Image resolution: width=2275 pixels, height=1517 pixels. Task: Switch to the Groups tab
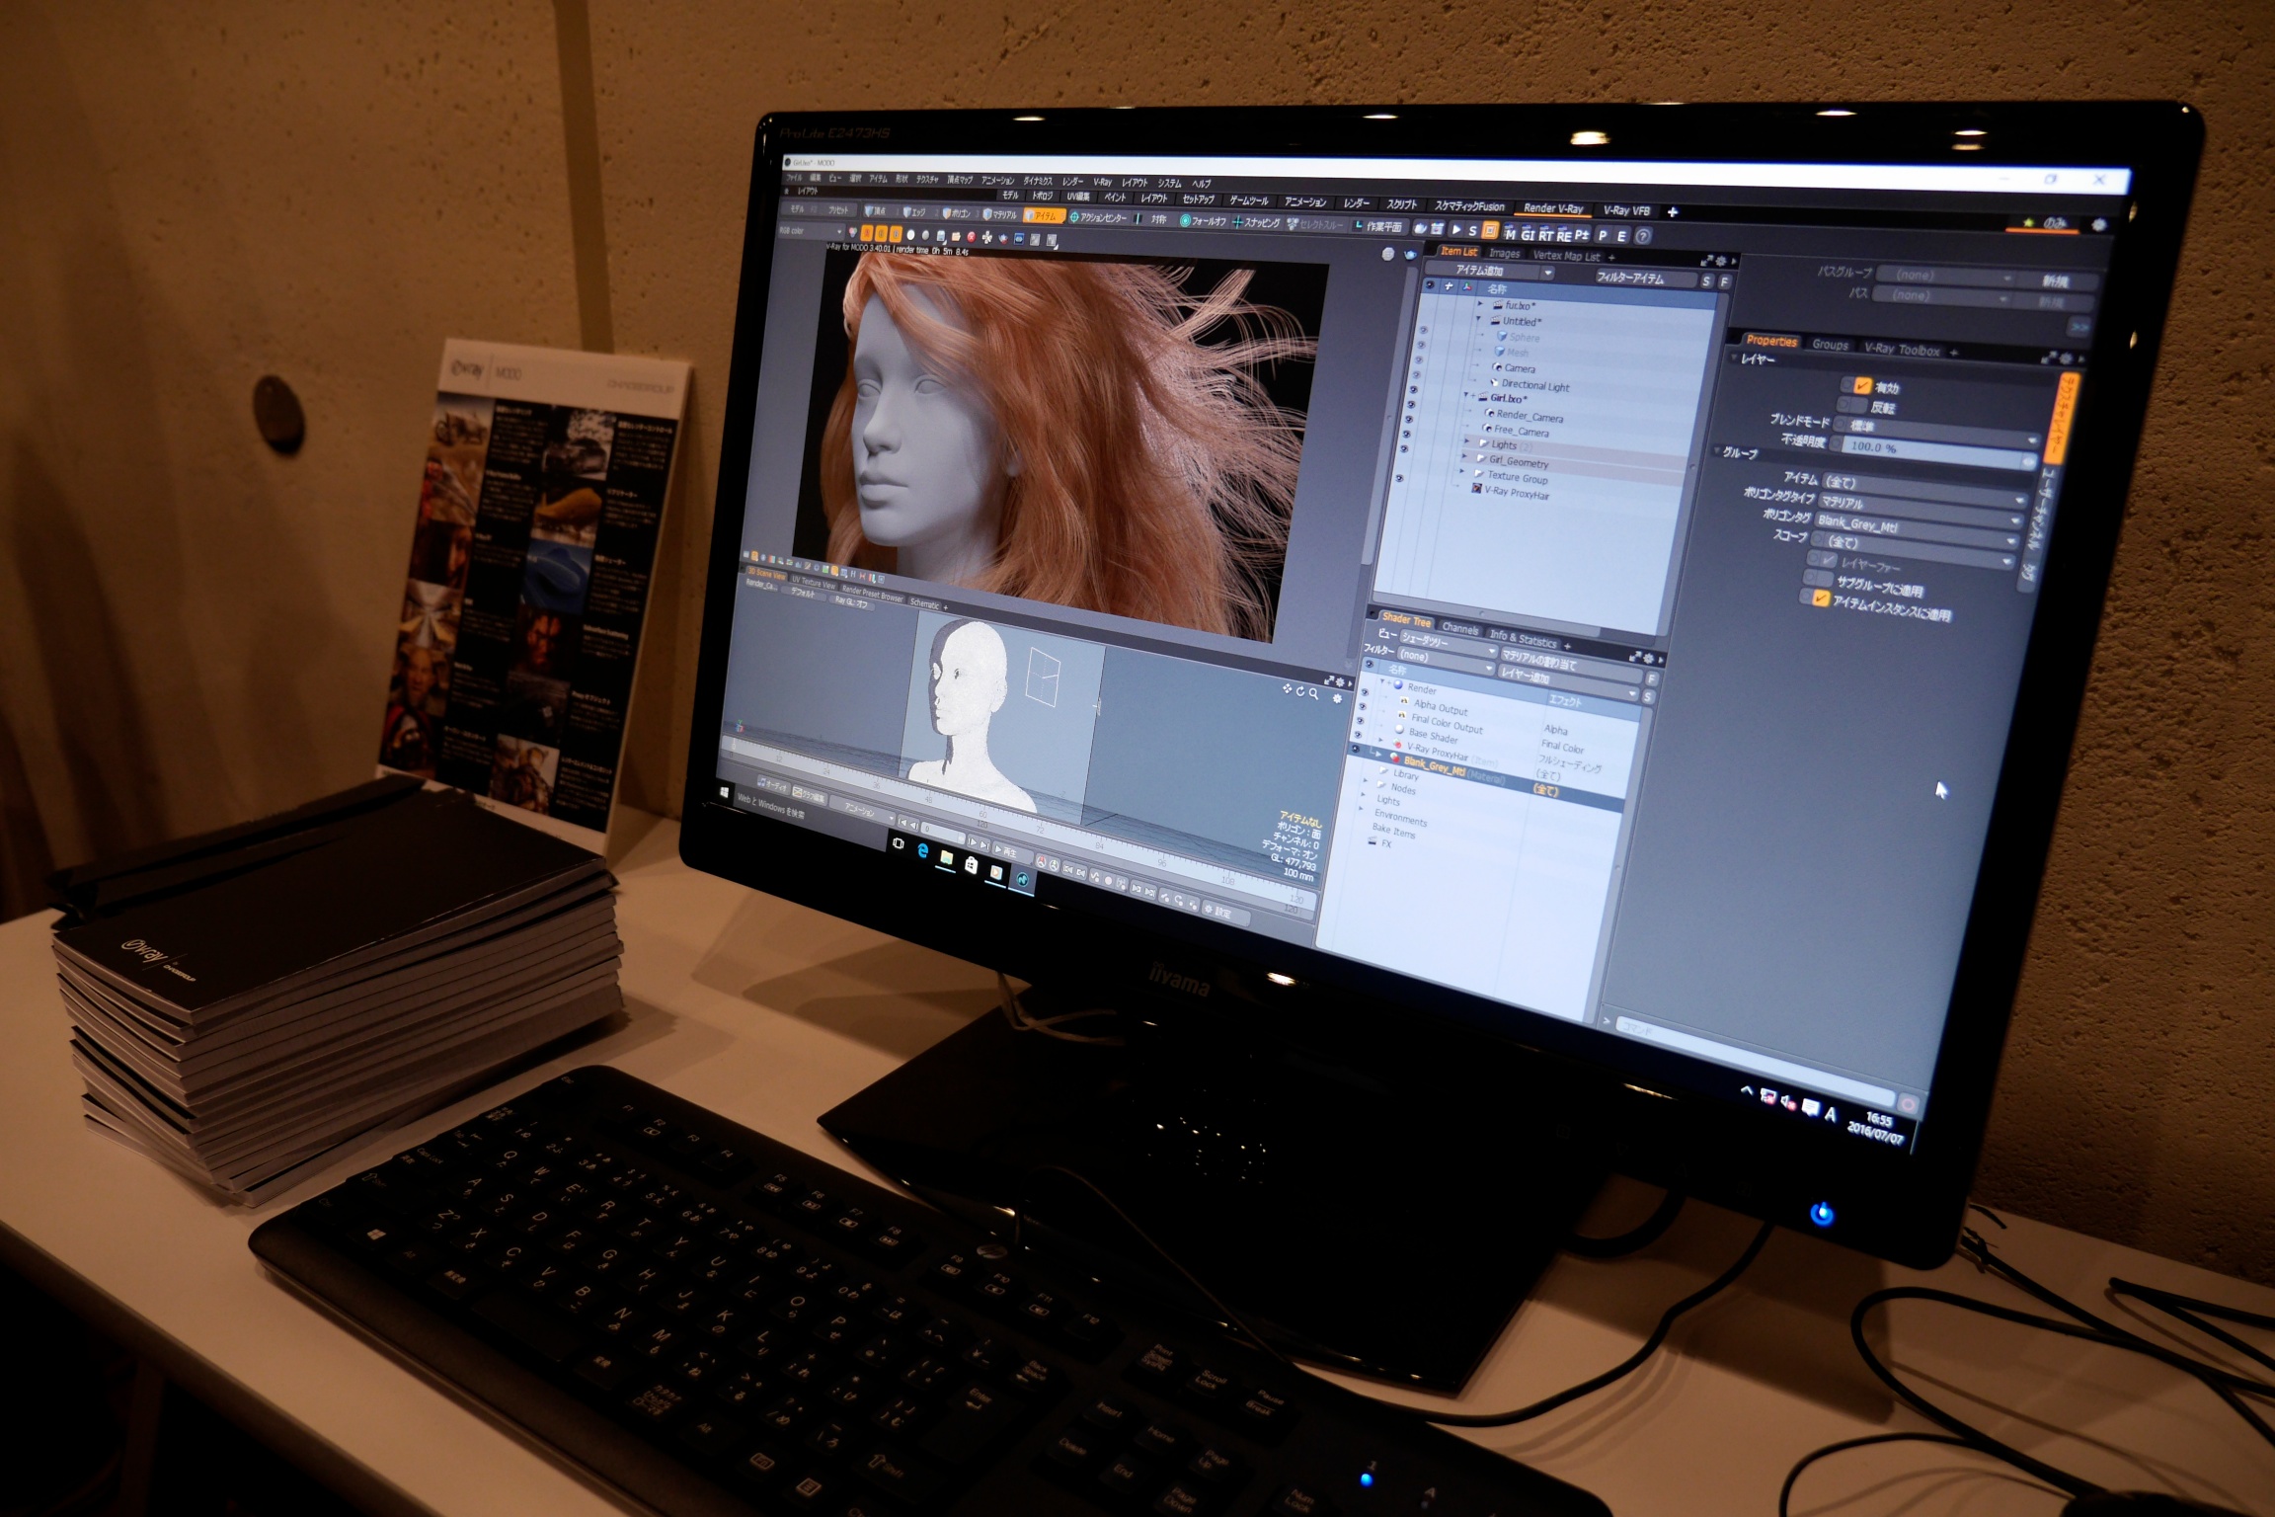(1830, 345)
